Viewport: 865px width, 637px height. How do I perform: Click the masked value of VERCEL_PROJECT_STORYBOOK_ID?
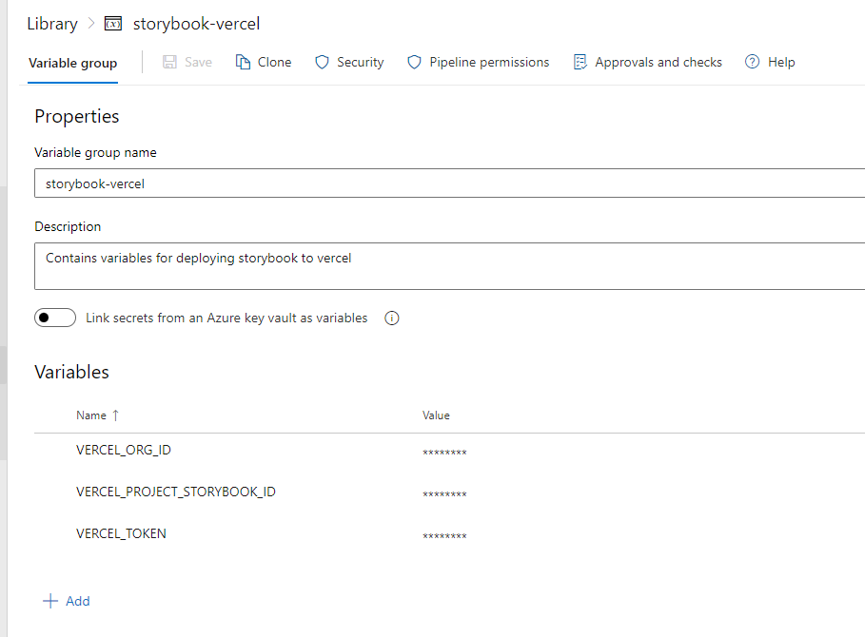pos(444,494)
